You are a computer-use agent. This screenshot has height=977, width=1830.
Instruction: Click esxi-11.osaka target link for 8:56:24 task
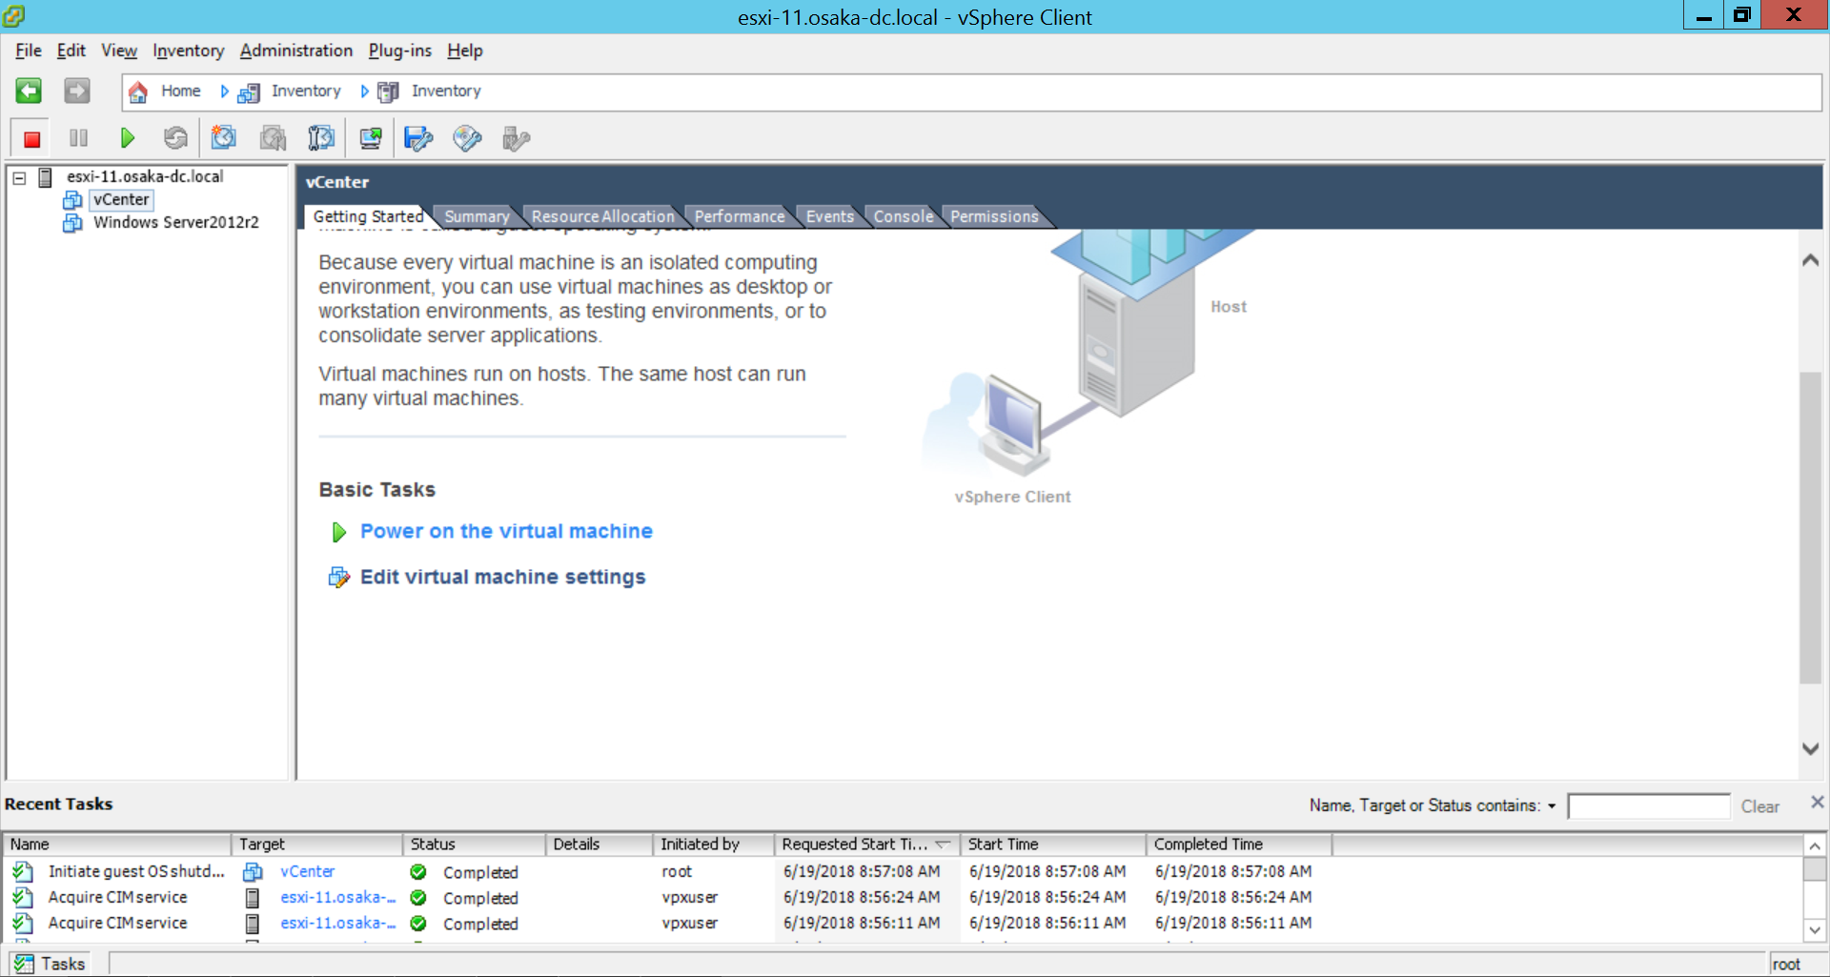click(x=337, y=897)
